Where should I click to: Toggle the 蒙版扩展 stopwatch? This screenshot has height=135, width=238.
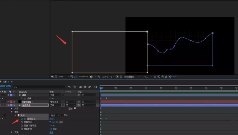(x=22, y=129)
